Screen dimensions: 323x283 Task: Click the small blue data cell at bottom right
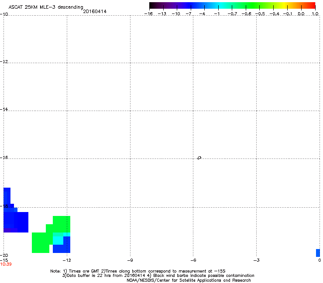318,253
